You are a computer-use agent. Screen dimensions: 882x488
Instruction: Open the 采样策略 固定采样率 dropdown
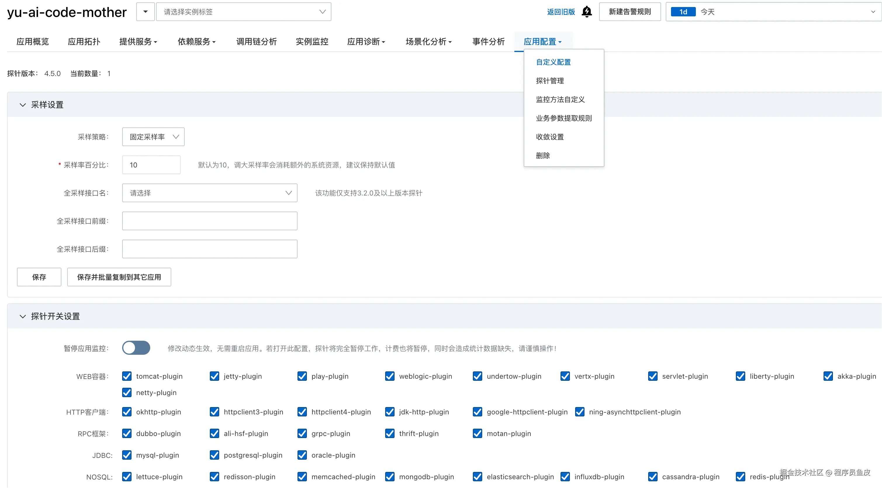pyautogui.click(x=153, y=137)
